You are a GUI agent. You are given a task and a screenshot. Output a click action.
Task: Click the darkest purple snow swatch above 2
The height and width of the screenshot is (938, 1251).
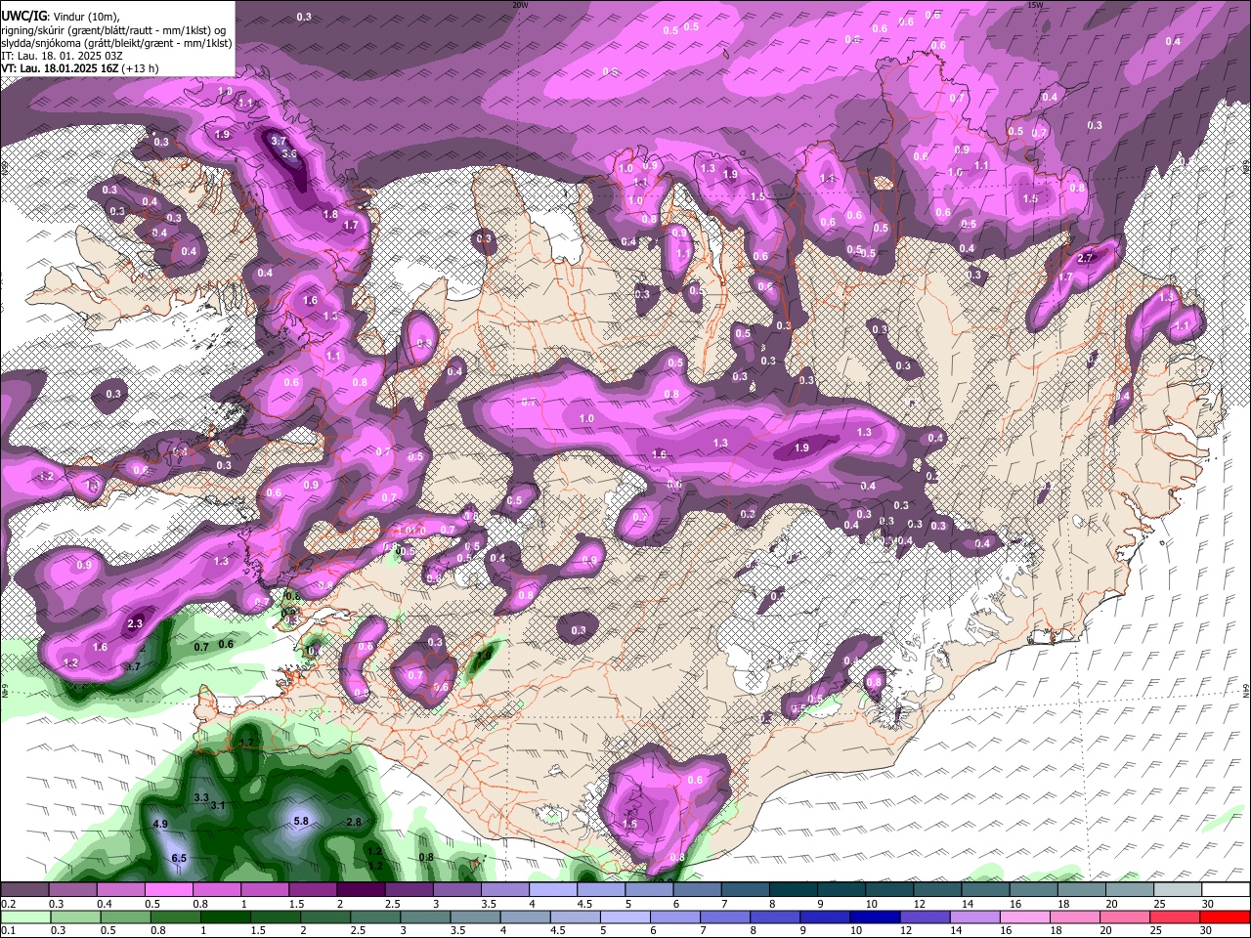[x=361, y=890]
